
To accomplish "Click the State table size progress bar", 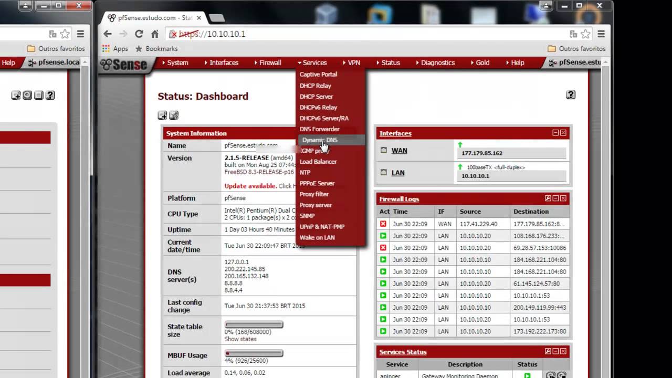I will pyautogui.click(x=254, y=324).
